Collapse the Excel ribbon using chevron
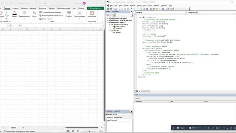This screenshot has width=236, height=133. [x=103, y=21]
